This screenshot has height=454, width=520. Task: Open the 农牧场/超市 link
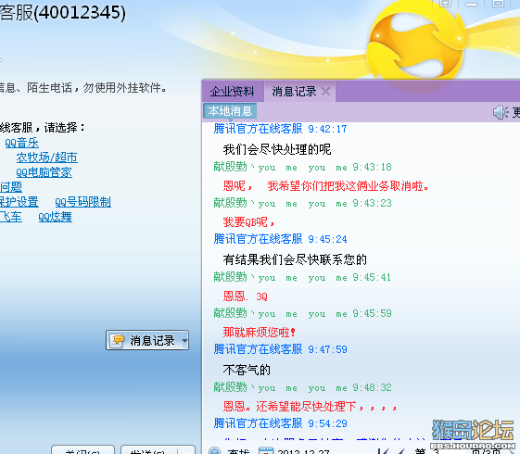tap(46, 158)
